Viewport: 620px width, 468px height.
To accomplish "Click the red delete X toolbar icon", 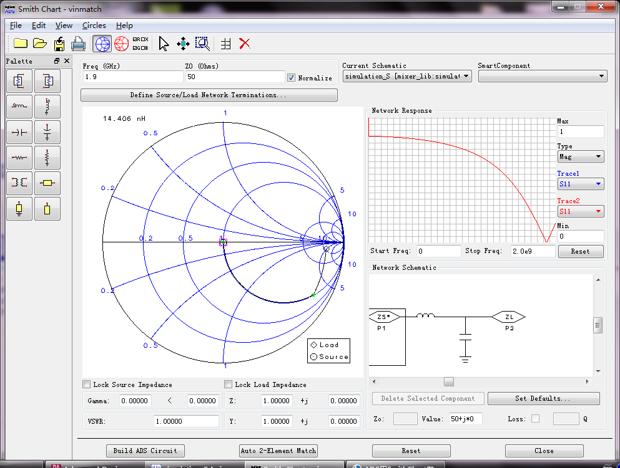I will (x=245, y=44).
